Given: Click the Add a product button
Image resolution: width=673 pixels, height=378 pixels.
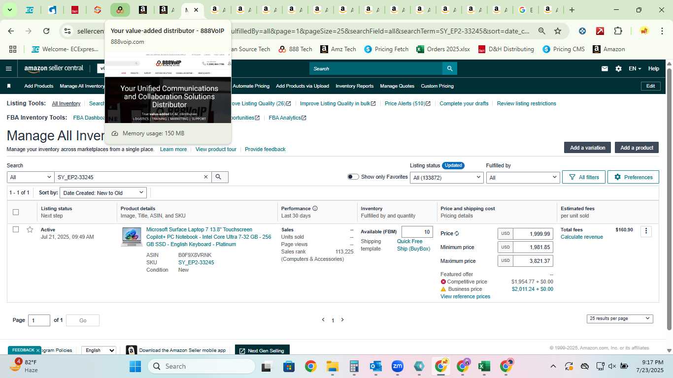Looking at the screenshot, I should 637,148.
